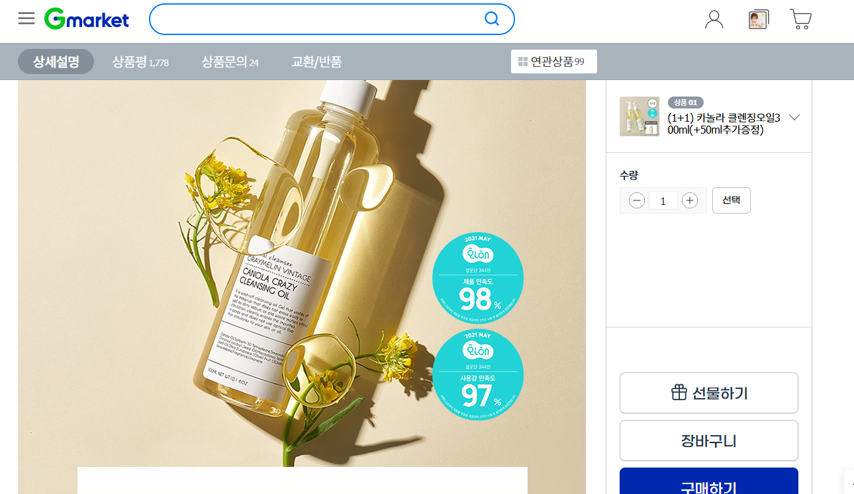Viewport: 854px width, 494px height.
Task: Open the hamburger menu icon
Action: coord(26,19)
